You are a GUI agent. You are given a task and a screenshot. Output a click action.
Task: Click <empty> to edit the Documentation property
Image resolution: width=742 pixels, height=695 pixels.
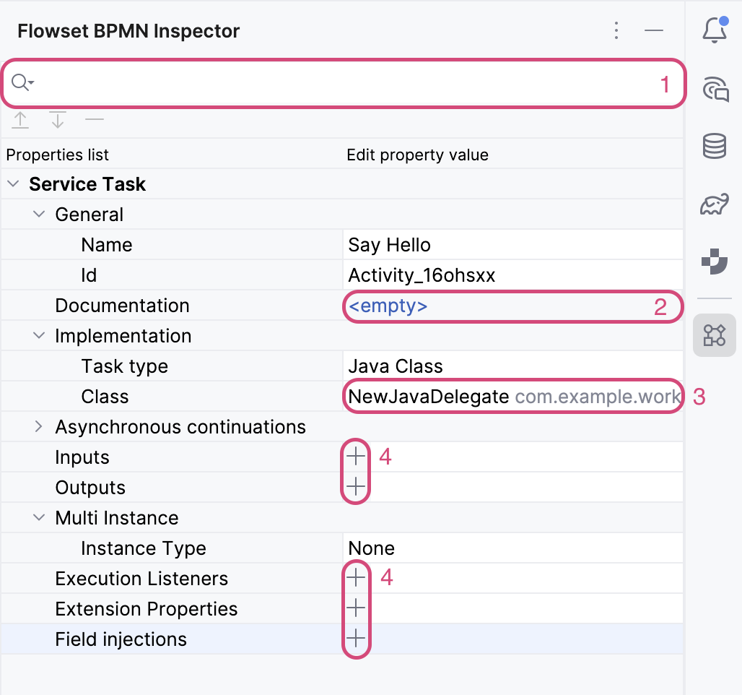click(x=387, y=306)
